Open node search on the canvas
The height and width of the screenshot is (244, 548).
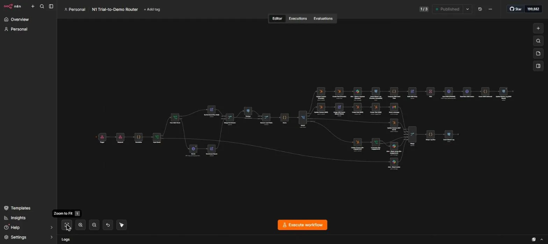538,41
